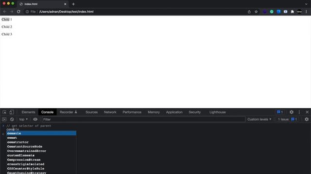311x174 pixels.
Task: Open the Performance panel
Action: [132, 112]
